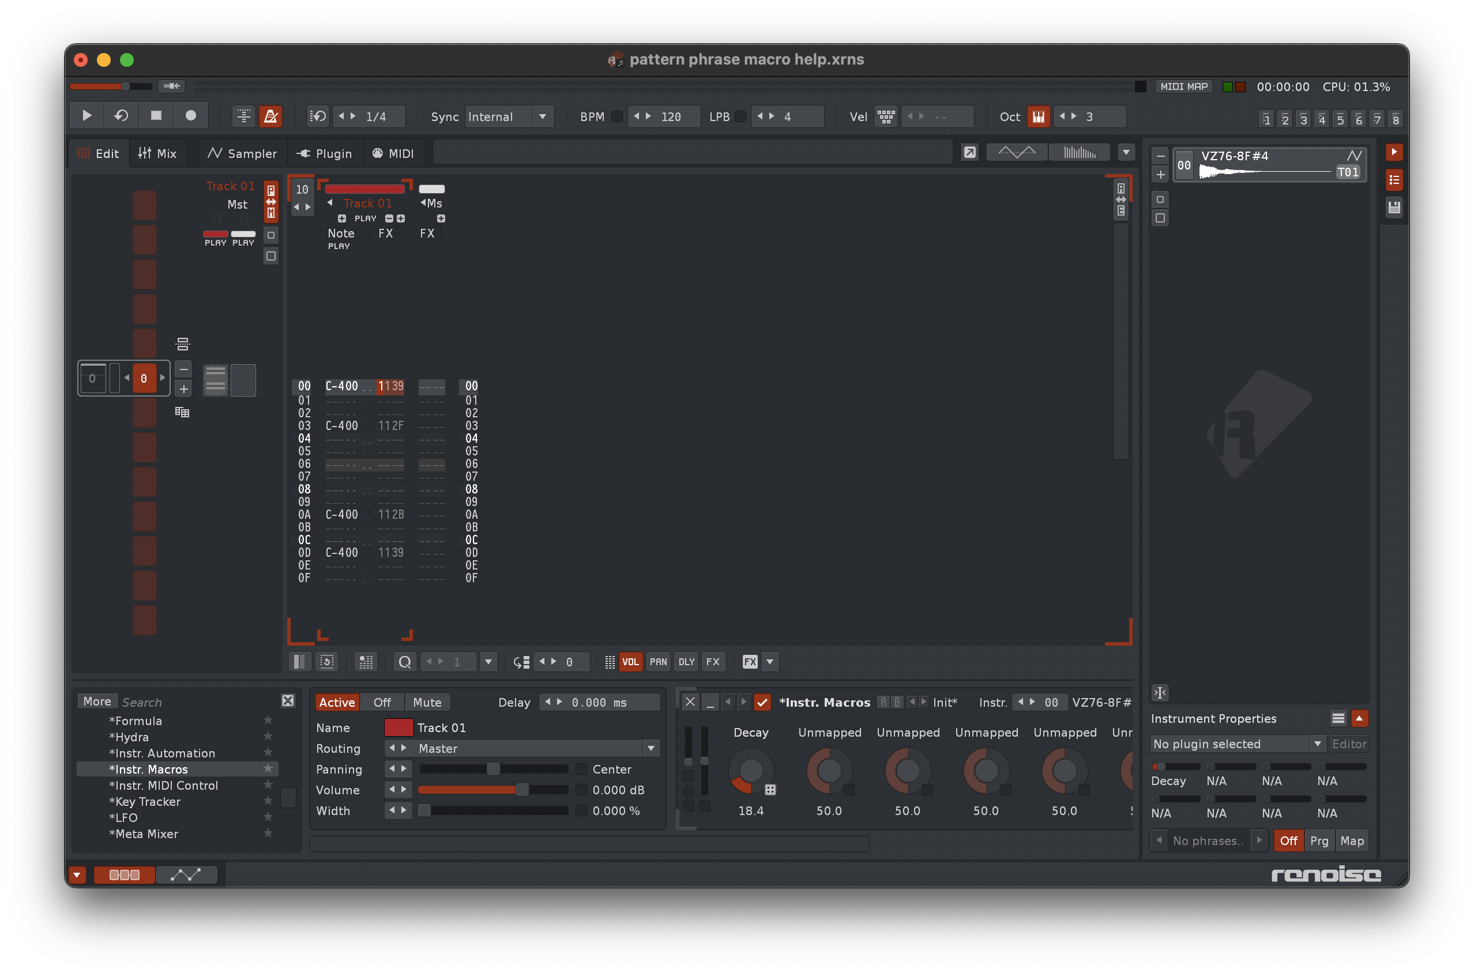The height and width of the screenshot is (973, 1474).
Task: Remove the Instr. Macros device with X
Action: click(x=690, y=703)
